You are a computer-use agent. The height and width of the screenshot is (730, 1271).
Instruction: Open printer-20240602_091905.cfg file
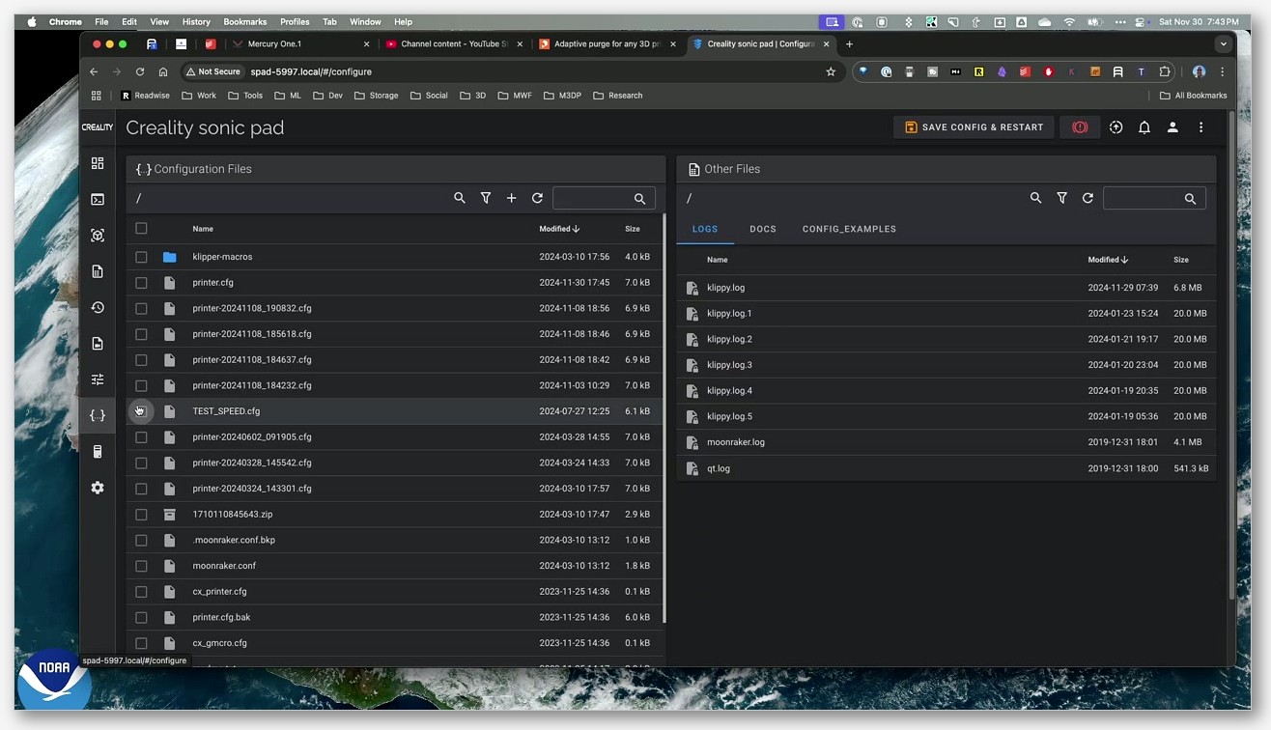tap(251, 437)
